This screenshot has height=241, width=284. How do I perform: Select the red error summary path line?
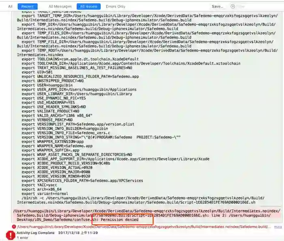(144, 227)
